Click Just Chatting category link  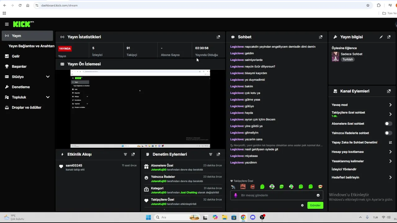click(189, 192)
